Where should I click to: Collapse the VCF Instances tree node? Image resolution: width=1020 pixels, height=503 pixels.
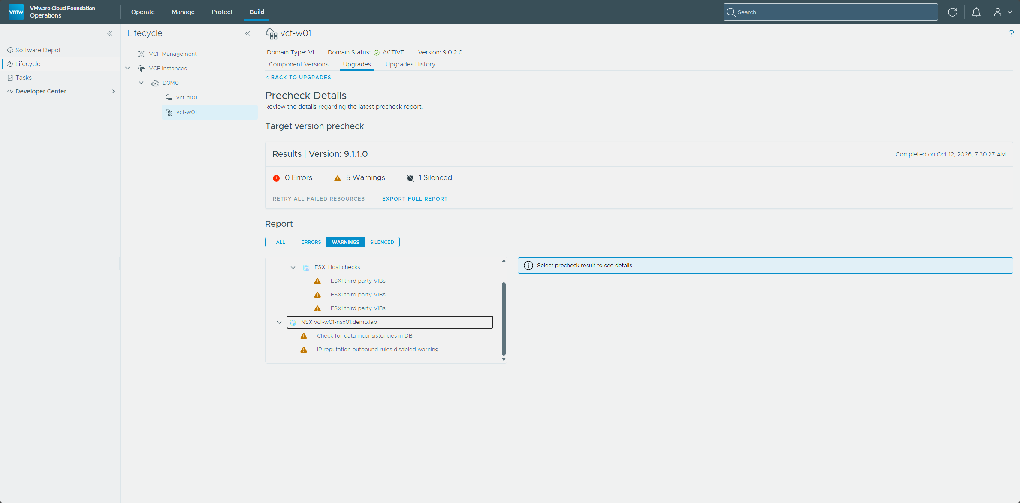pyautogui.click(x=127, y=68)
